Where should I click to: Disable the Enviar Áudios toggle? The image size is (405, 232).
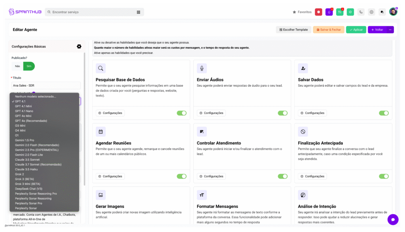(283, 113)
